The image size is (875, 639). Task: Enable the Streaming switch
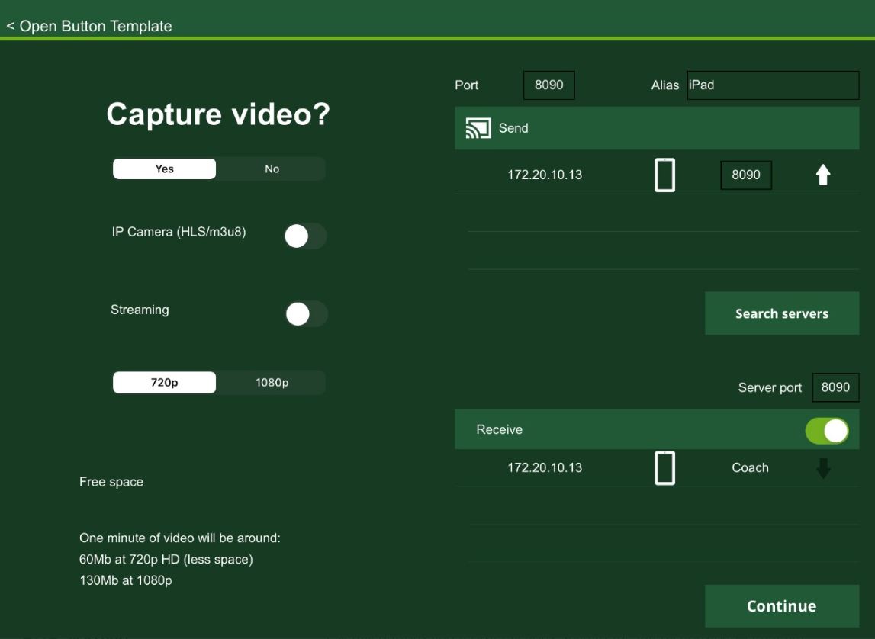306,314
